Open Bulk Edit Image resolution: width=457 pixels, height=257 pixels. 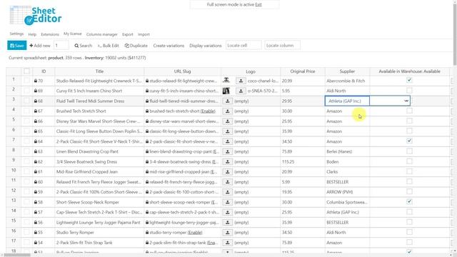point(108,46)
